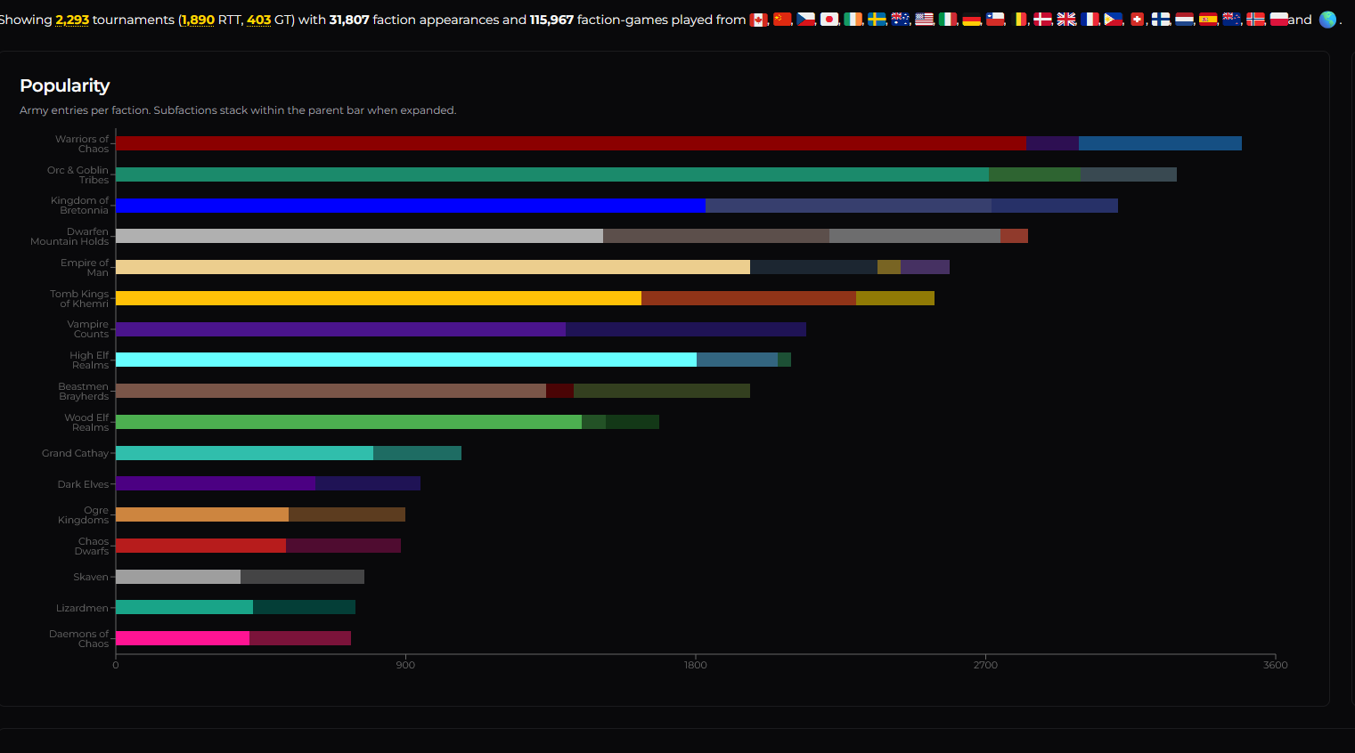The height and width of the screenshot is (753, 1355).
Task: Click the United Kingdom flag icon
Action: click(x=1066, y=20)
